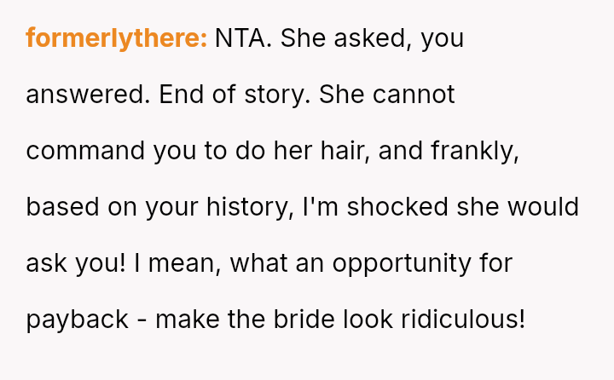
Task: Open the formerlythere user profile link
Action: [x=116, y=38]
